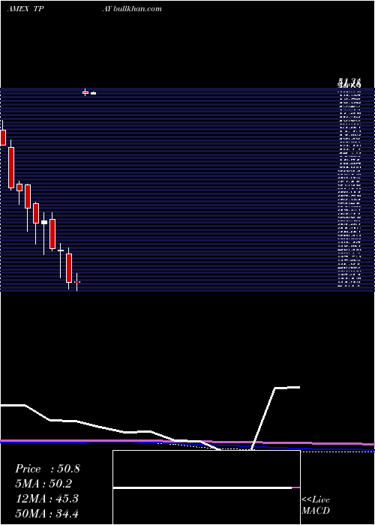The height and width of the screenshot is (525, 375).
Task: Click the tall second red candlestick
Action: tap(11, 167)
